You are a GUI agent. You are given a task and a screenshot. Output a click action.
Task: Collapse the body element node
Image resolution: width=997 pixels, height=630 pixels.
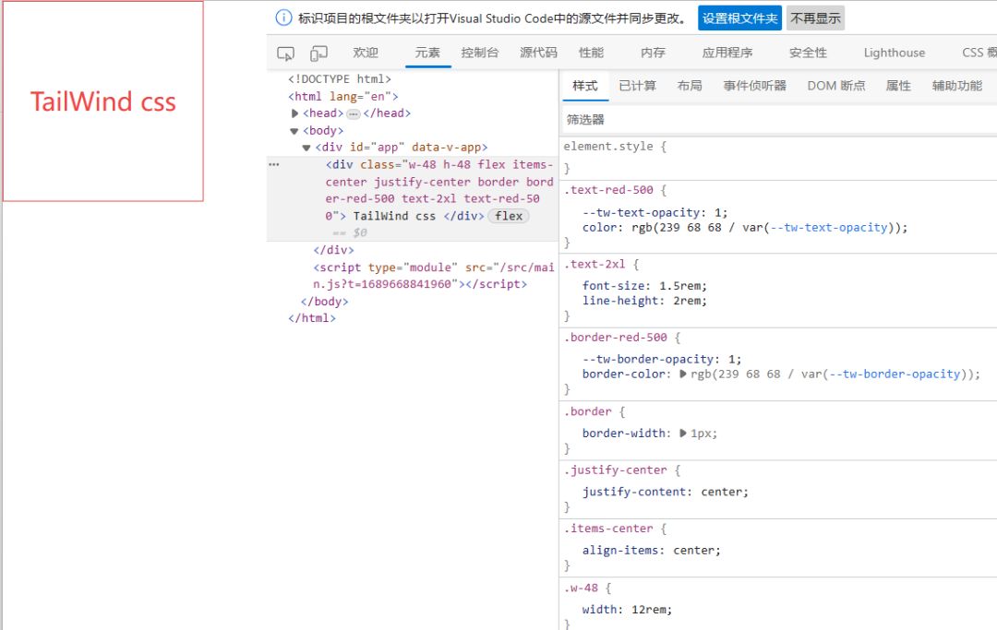[294, 131]
